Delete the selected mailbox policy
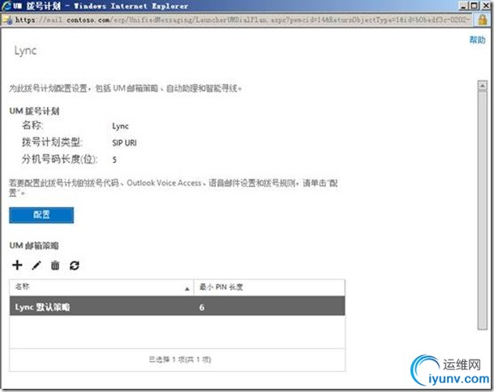 tap(55, 266)
